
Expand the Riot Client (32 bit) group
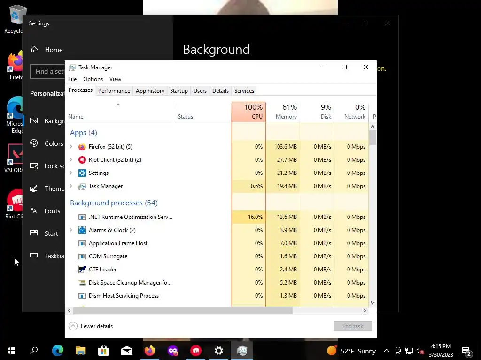click(71, 159)
